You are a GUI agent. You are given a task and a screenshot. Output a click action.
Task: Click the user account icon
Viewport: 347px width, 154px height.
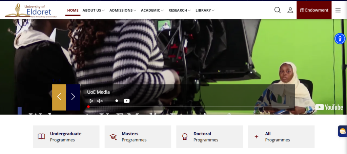(x=290, y=10)
